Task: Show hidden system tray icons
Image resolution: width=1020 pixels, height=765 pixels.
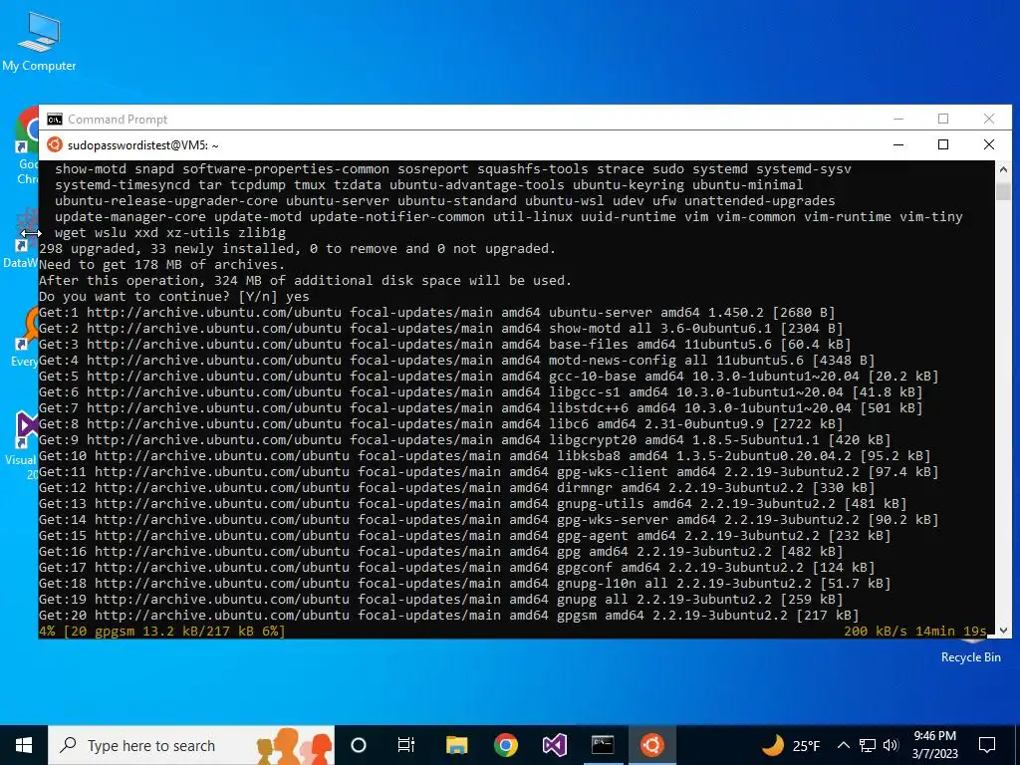Action: [x=843, y=745]
